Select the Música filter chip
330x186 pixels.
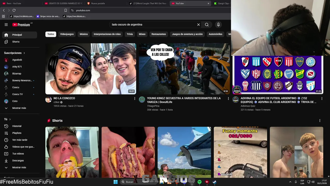[x=84, y=34]
